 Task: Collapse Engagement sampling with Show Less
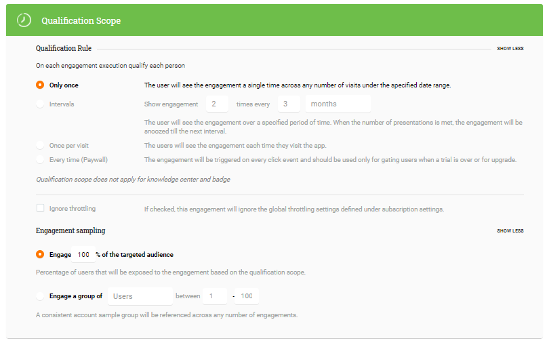[510, 231]
